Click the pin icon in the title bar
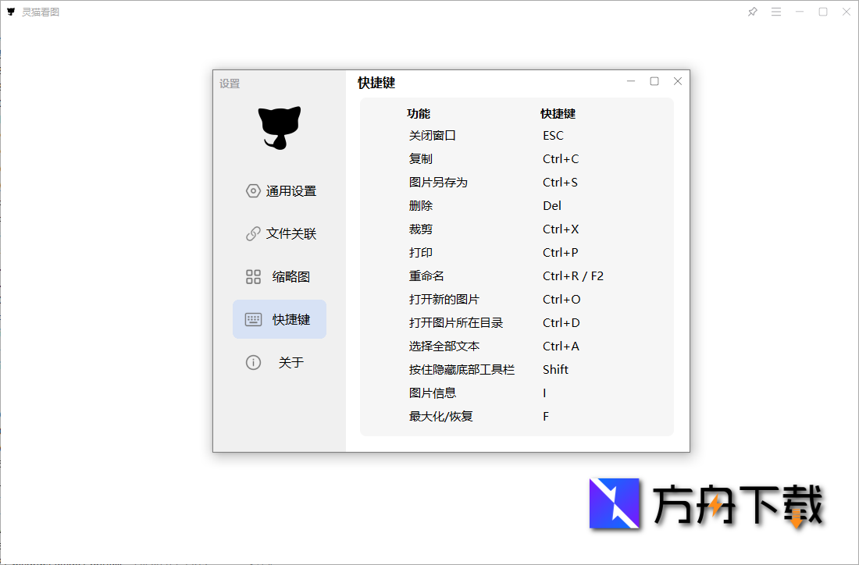This screenshot has width=859, height=565. 752,12
